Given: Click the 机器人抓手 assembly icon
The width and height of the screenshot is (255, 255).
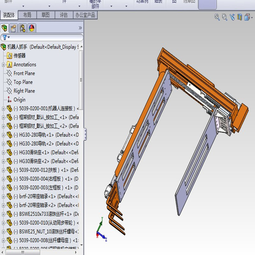Looking at the screenshot, I should tap(4, 47).
